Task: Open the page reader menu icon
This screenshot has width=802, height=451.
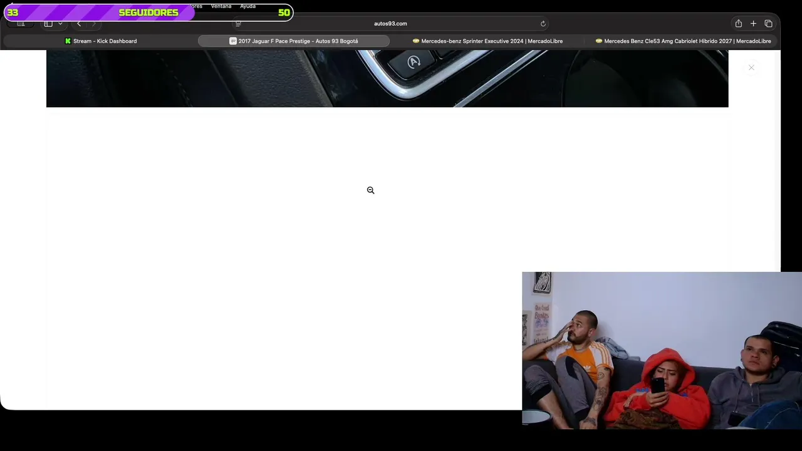Action: tap(238, 24)
